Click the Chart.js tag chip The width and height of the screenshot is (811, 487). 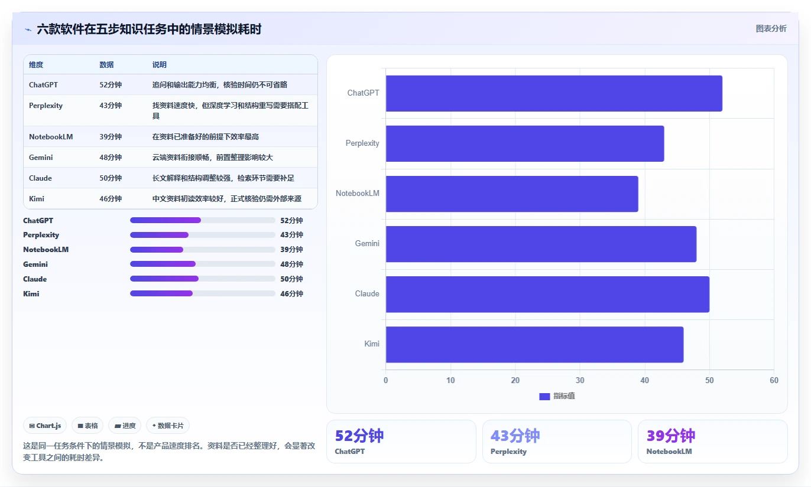tap(45, 426)
